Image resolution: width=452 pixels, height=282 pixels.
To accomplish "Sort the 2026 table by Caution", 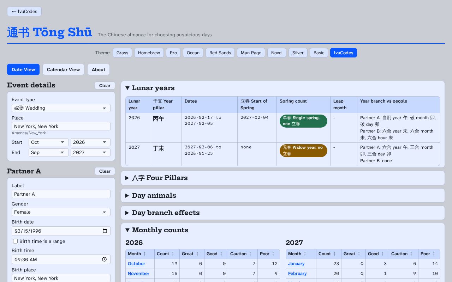I will coord(243,254).
